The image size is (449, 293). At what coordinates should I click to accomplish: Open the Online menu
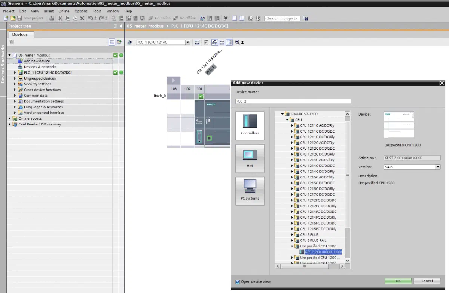(64, 11)
